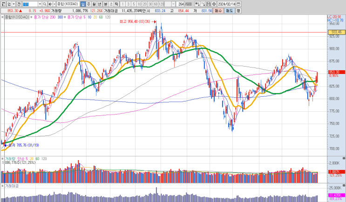
Task: Click the line chart overlay icon
Action: tap(203, 4)
